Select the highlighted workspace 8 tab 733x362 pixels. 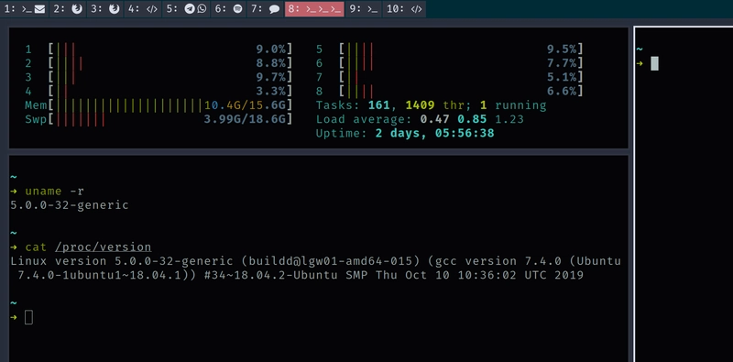(x=314, y=9)
